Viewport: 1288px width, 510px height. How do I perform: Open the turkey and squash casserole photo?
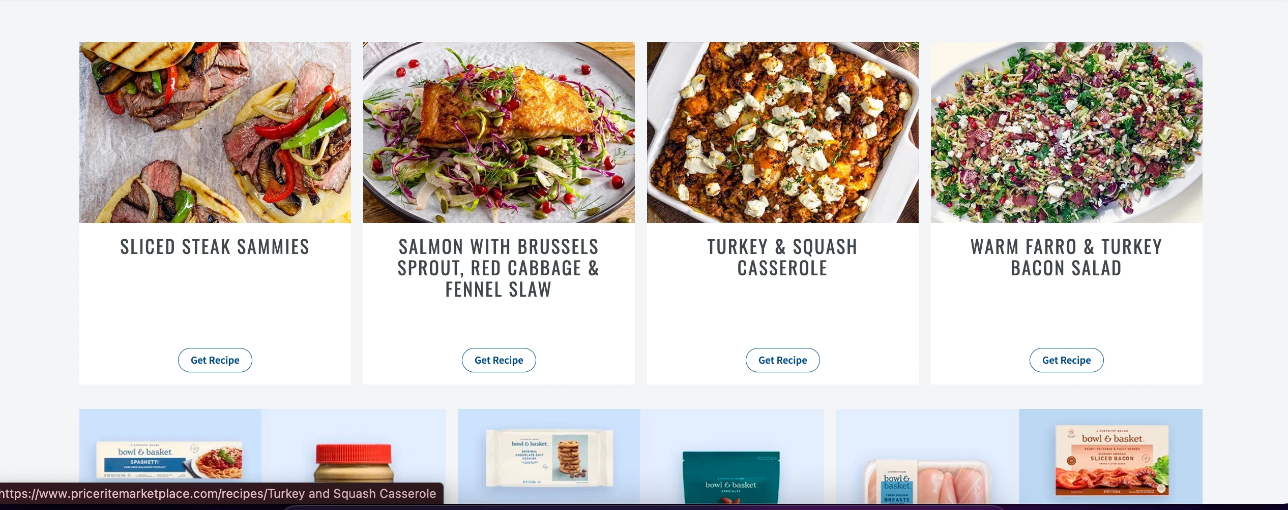pyautogui.click(x=783, y=133)
